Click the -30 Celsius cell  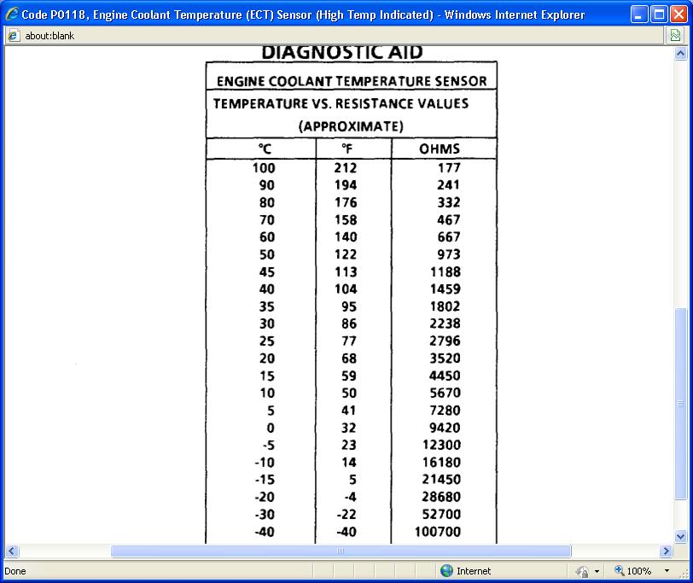point(265,515)
